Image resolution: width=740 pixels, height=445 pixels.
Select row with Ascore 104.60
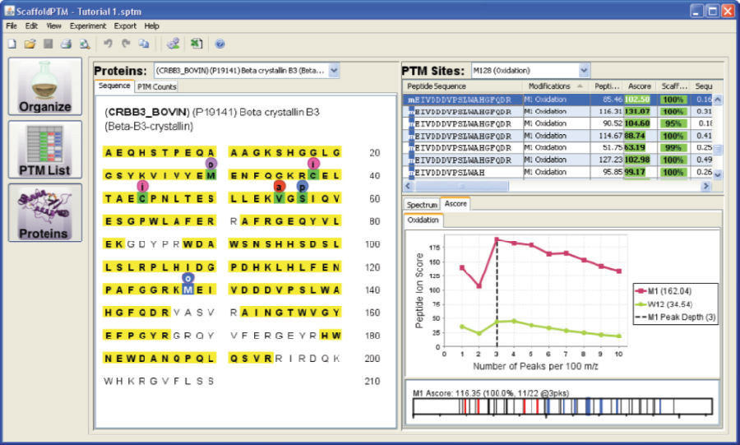pos(557,123)
